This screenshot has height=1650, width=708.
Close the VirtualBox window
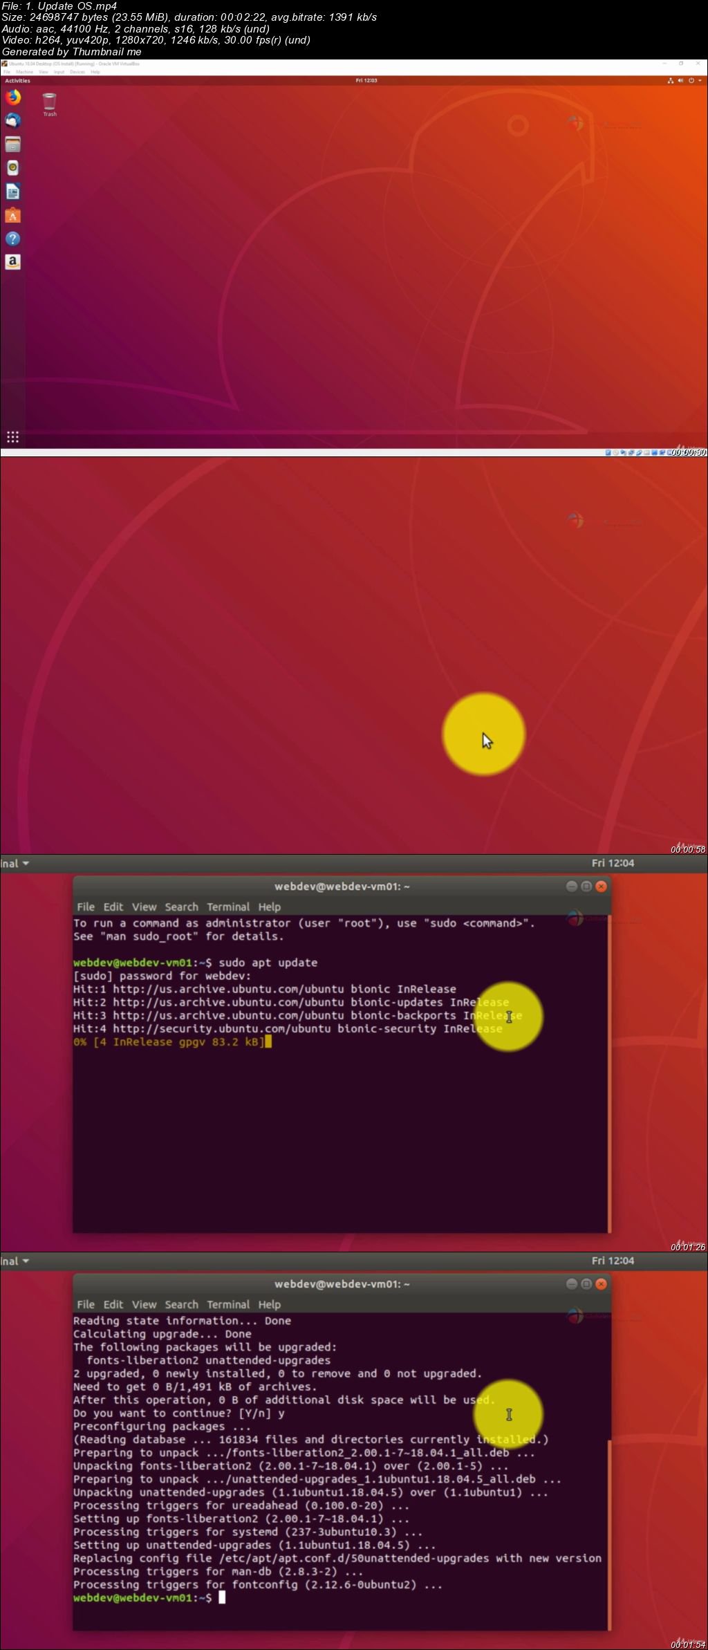coord(699,63)
